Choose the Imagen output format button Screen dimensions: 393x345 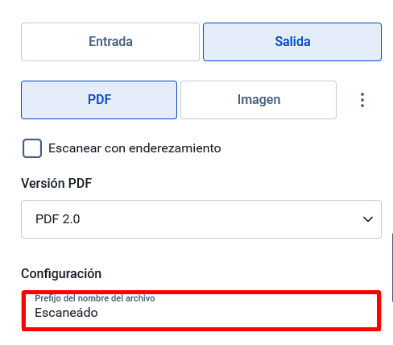pyautogui.click(x=259, y=100)
